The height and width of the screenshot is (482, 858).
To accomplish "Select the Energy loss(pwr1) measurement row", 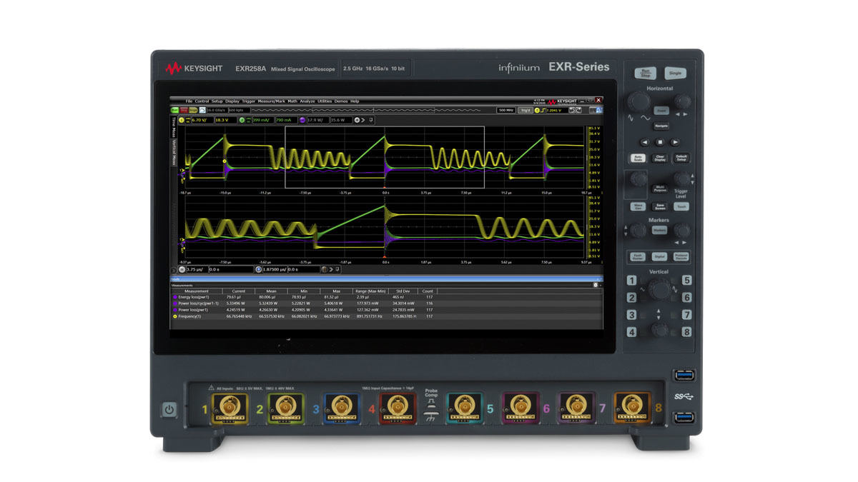I will (305, 296).
